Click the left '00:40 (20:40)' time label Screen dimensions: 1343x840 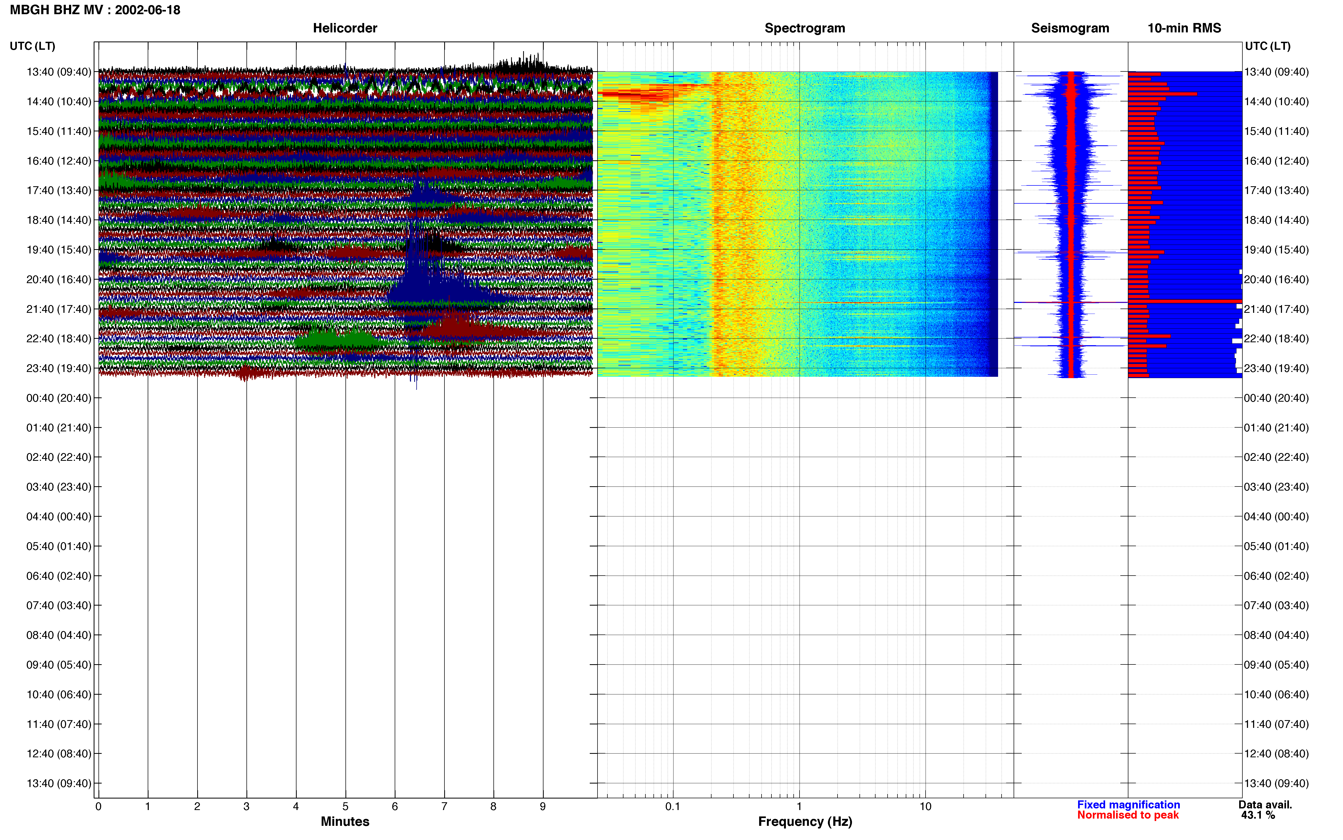tap(59, 398)
